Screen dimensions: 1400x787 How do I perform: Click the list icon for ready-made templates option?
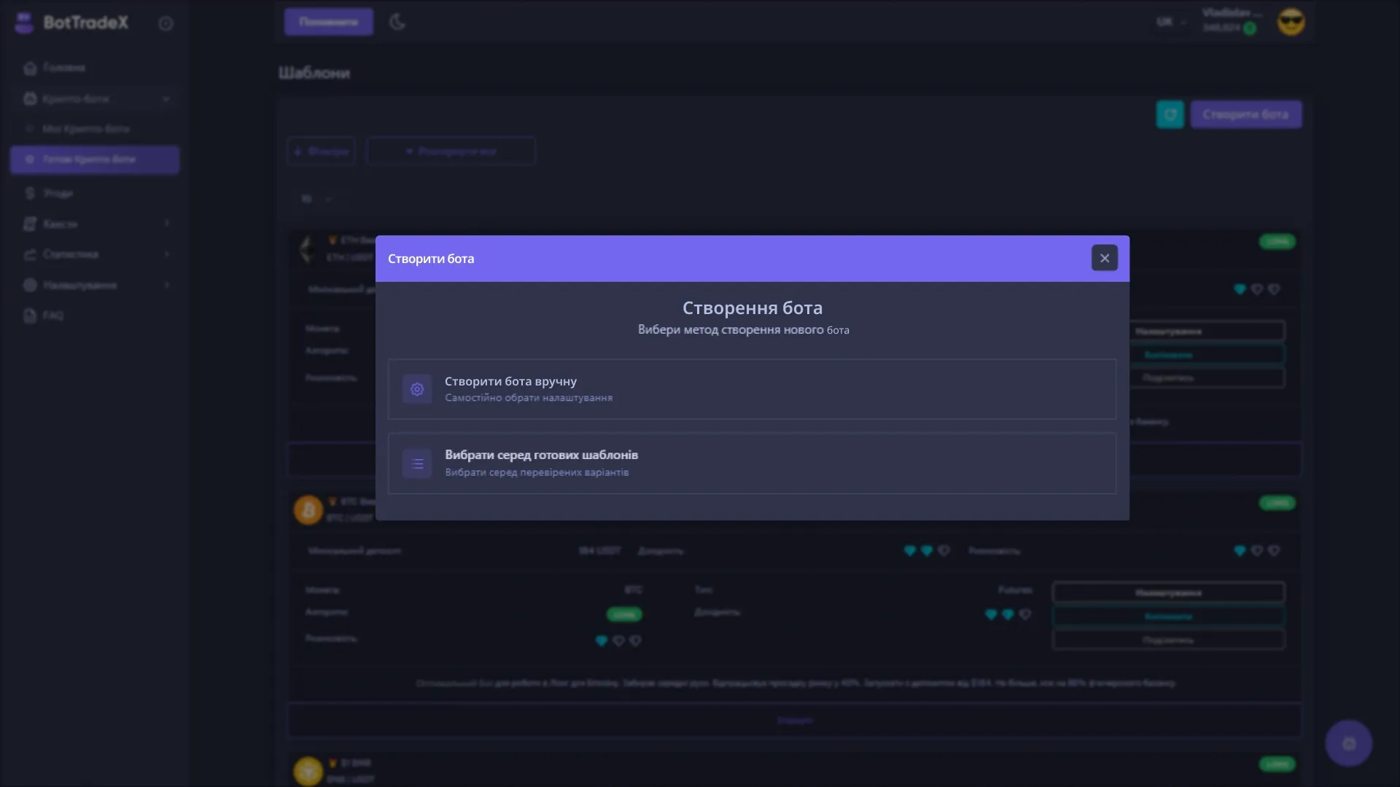416,463
